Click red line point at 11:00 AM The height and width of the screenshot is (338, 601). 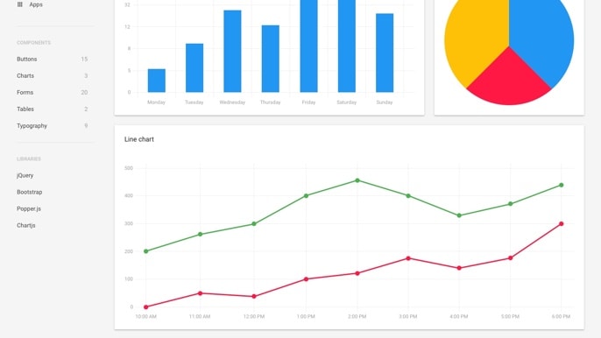(x=200, y=293)
